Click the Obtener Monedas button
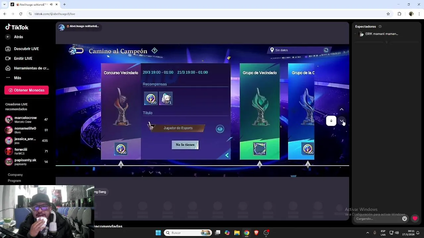 pyautogui.click(x=26, y=90)
